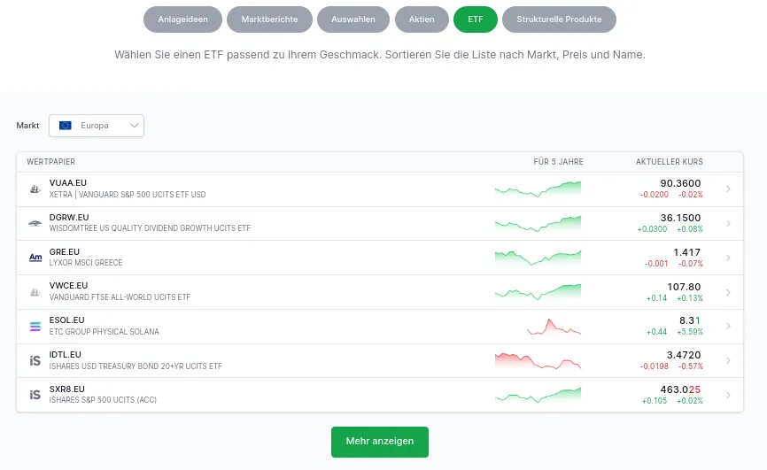
Task: Click the price 463.025
Action: tap(680, 389)
